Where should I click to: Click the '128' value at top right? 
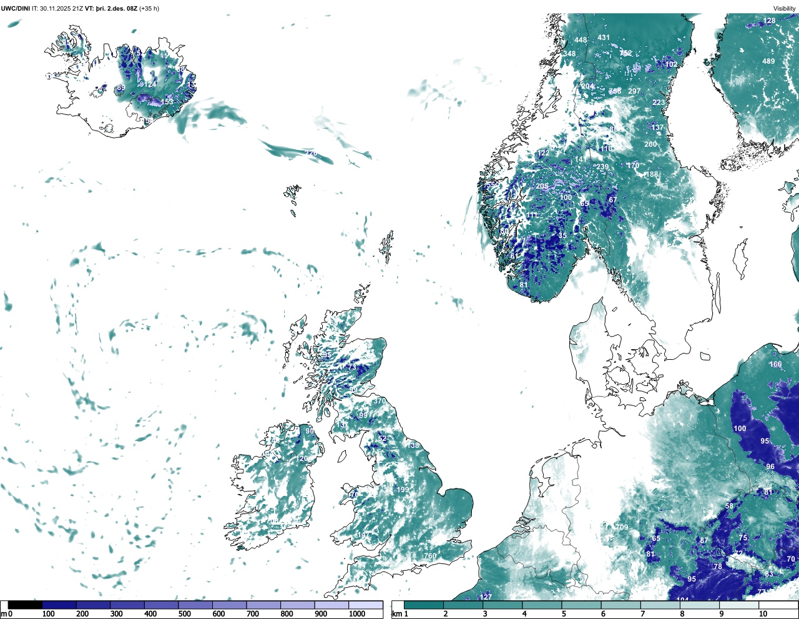click(769, 21)
